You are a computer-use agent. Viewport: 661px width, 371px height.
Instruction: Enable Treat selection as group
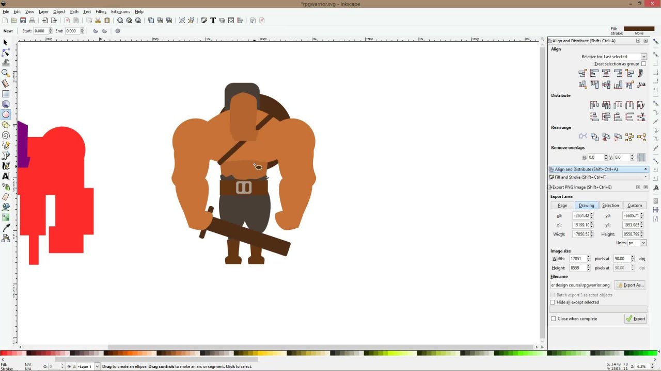[643, 64]
